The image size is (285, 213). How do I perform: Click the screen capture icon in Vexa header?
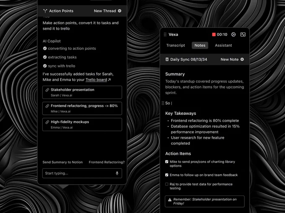[243, 34]
